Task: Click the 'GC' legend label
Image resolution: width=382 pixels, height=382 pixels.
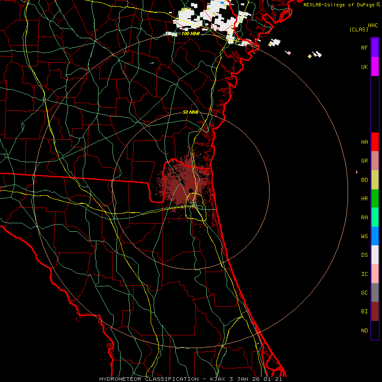Action: tap(364, 292)
